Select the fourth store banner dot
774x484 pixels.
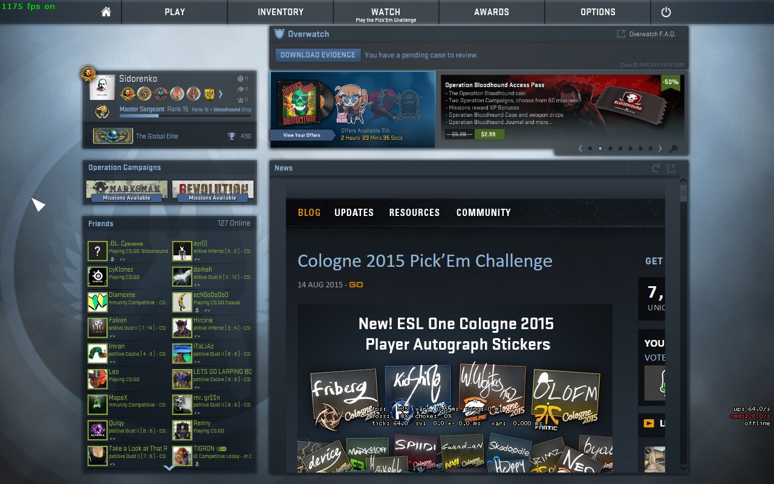pyautogui.click(x=620, y=148)
